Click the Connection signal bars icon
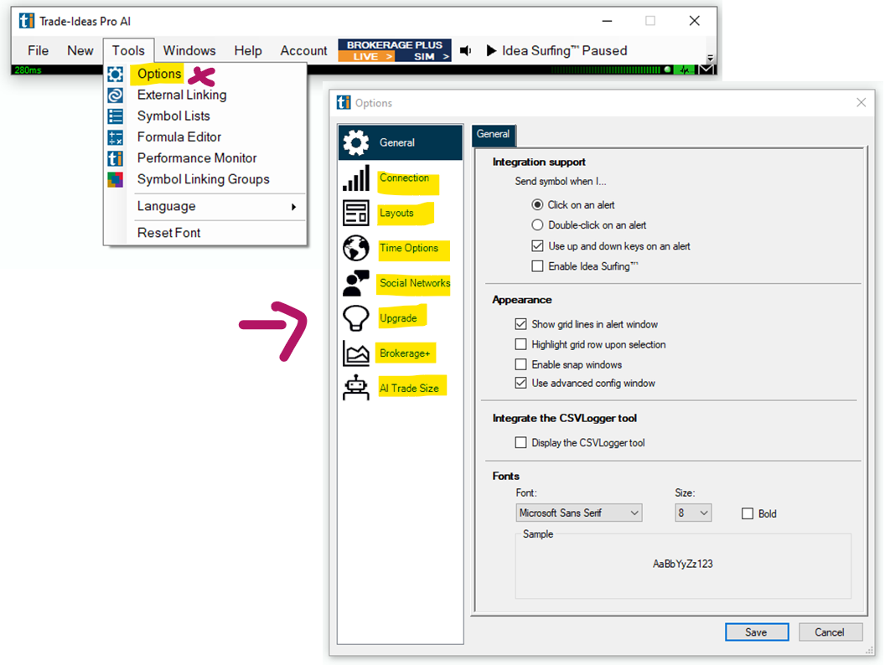This screenshot has height=665, width=885. click(356, 178)
